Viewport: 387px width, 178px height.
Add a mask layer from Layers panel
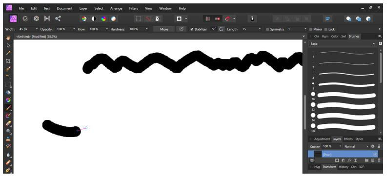point(337,160)
